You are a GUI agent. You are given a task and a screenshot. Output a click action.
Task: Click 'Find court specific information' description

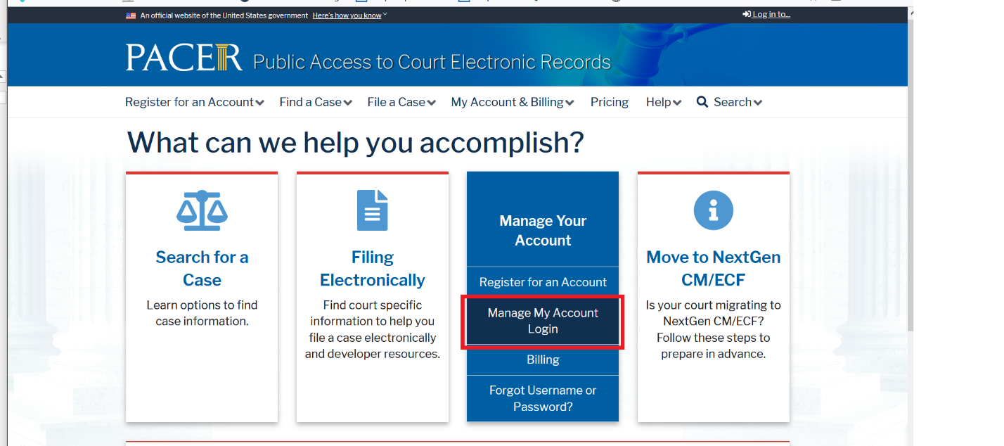coord(373,329)
